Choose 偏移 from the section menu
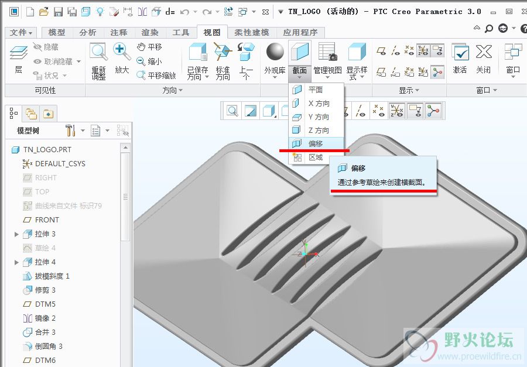The width and height of the screenshot is (527, 367). click(316, 144)
